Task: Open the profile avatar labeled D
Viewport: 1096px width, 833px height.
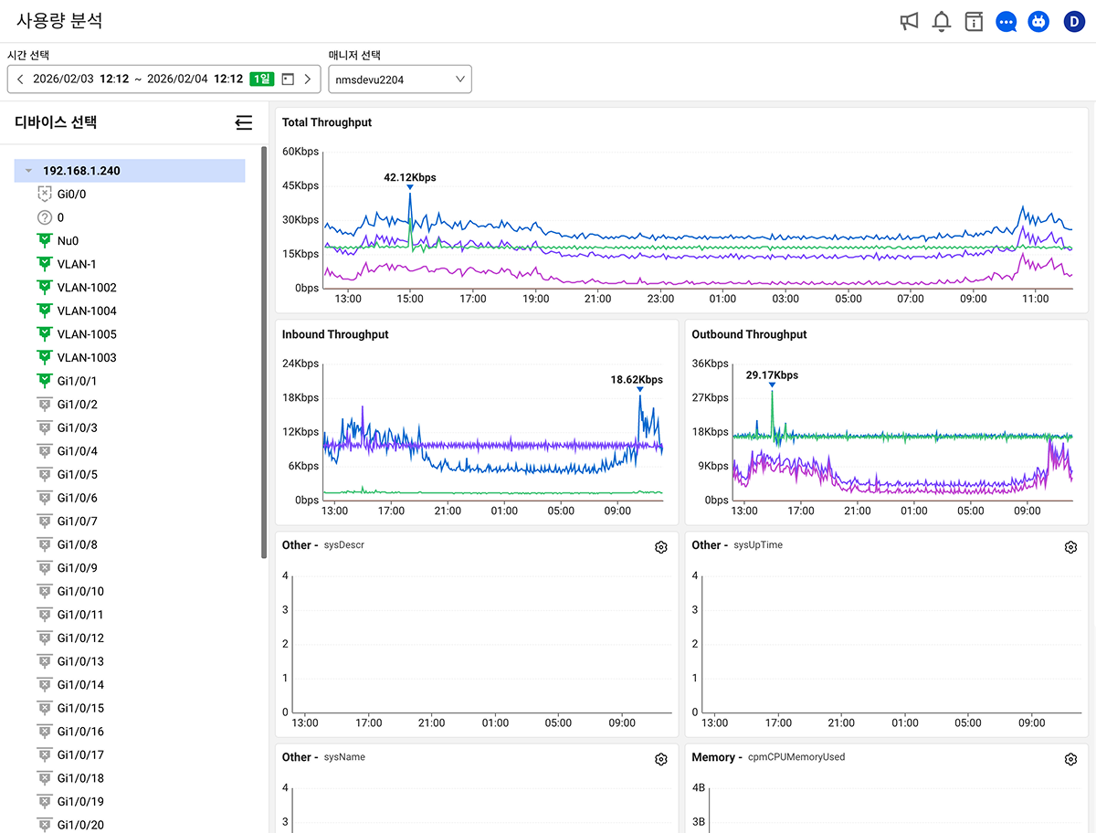Action: [x=1073, y=21]
